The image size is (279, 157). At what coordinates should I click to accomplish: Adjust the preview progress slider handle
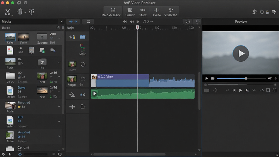tap(246, 78)
